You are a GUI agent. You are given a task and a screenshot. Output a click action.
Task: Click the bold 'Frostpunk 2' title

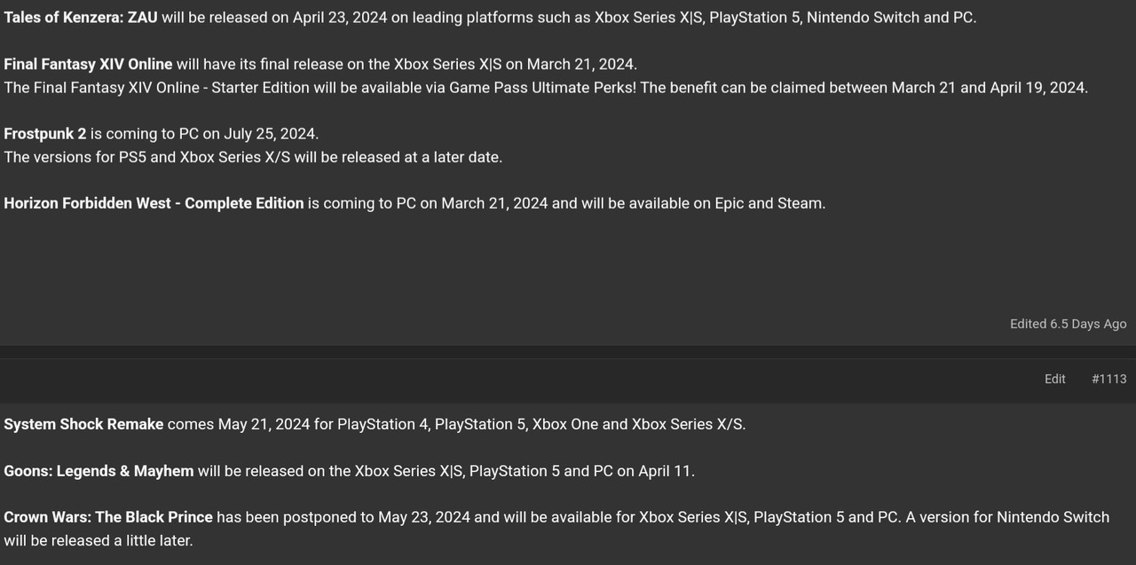[45, 134]
